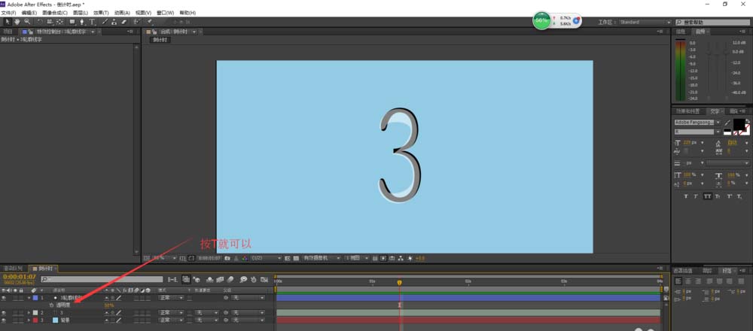753x331 pixels.
Task: Toggle the transparency grid button in viewer
Action: click(295, 258)
